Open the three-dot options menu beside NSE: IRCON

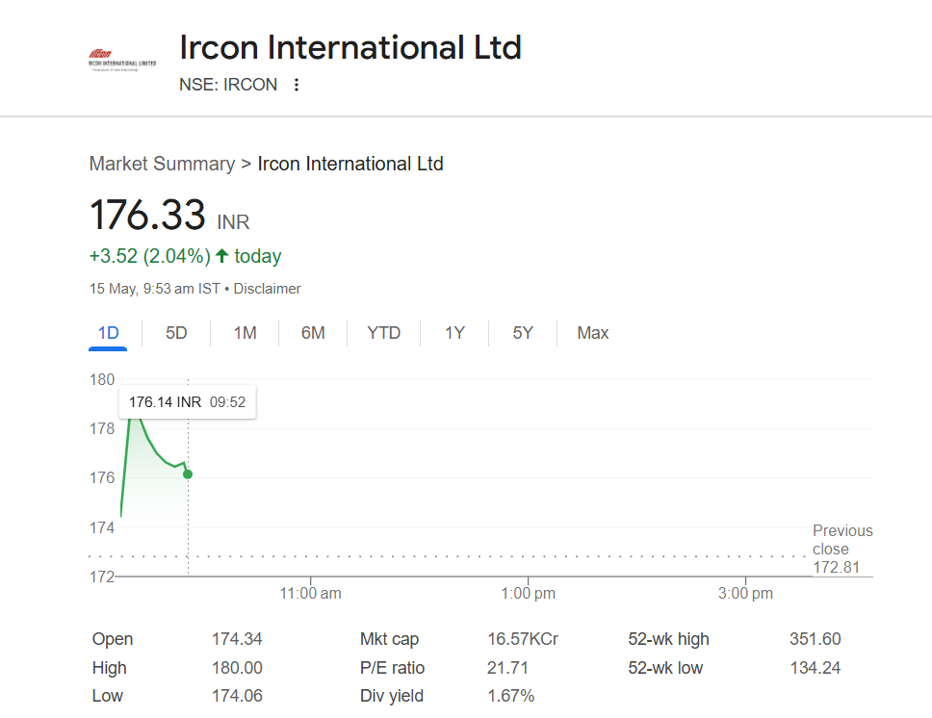(296, 85)
